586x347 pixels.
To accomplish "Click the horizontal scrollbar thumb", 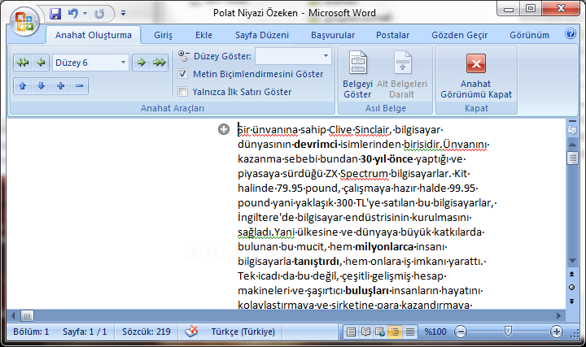I will point(27,315).
